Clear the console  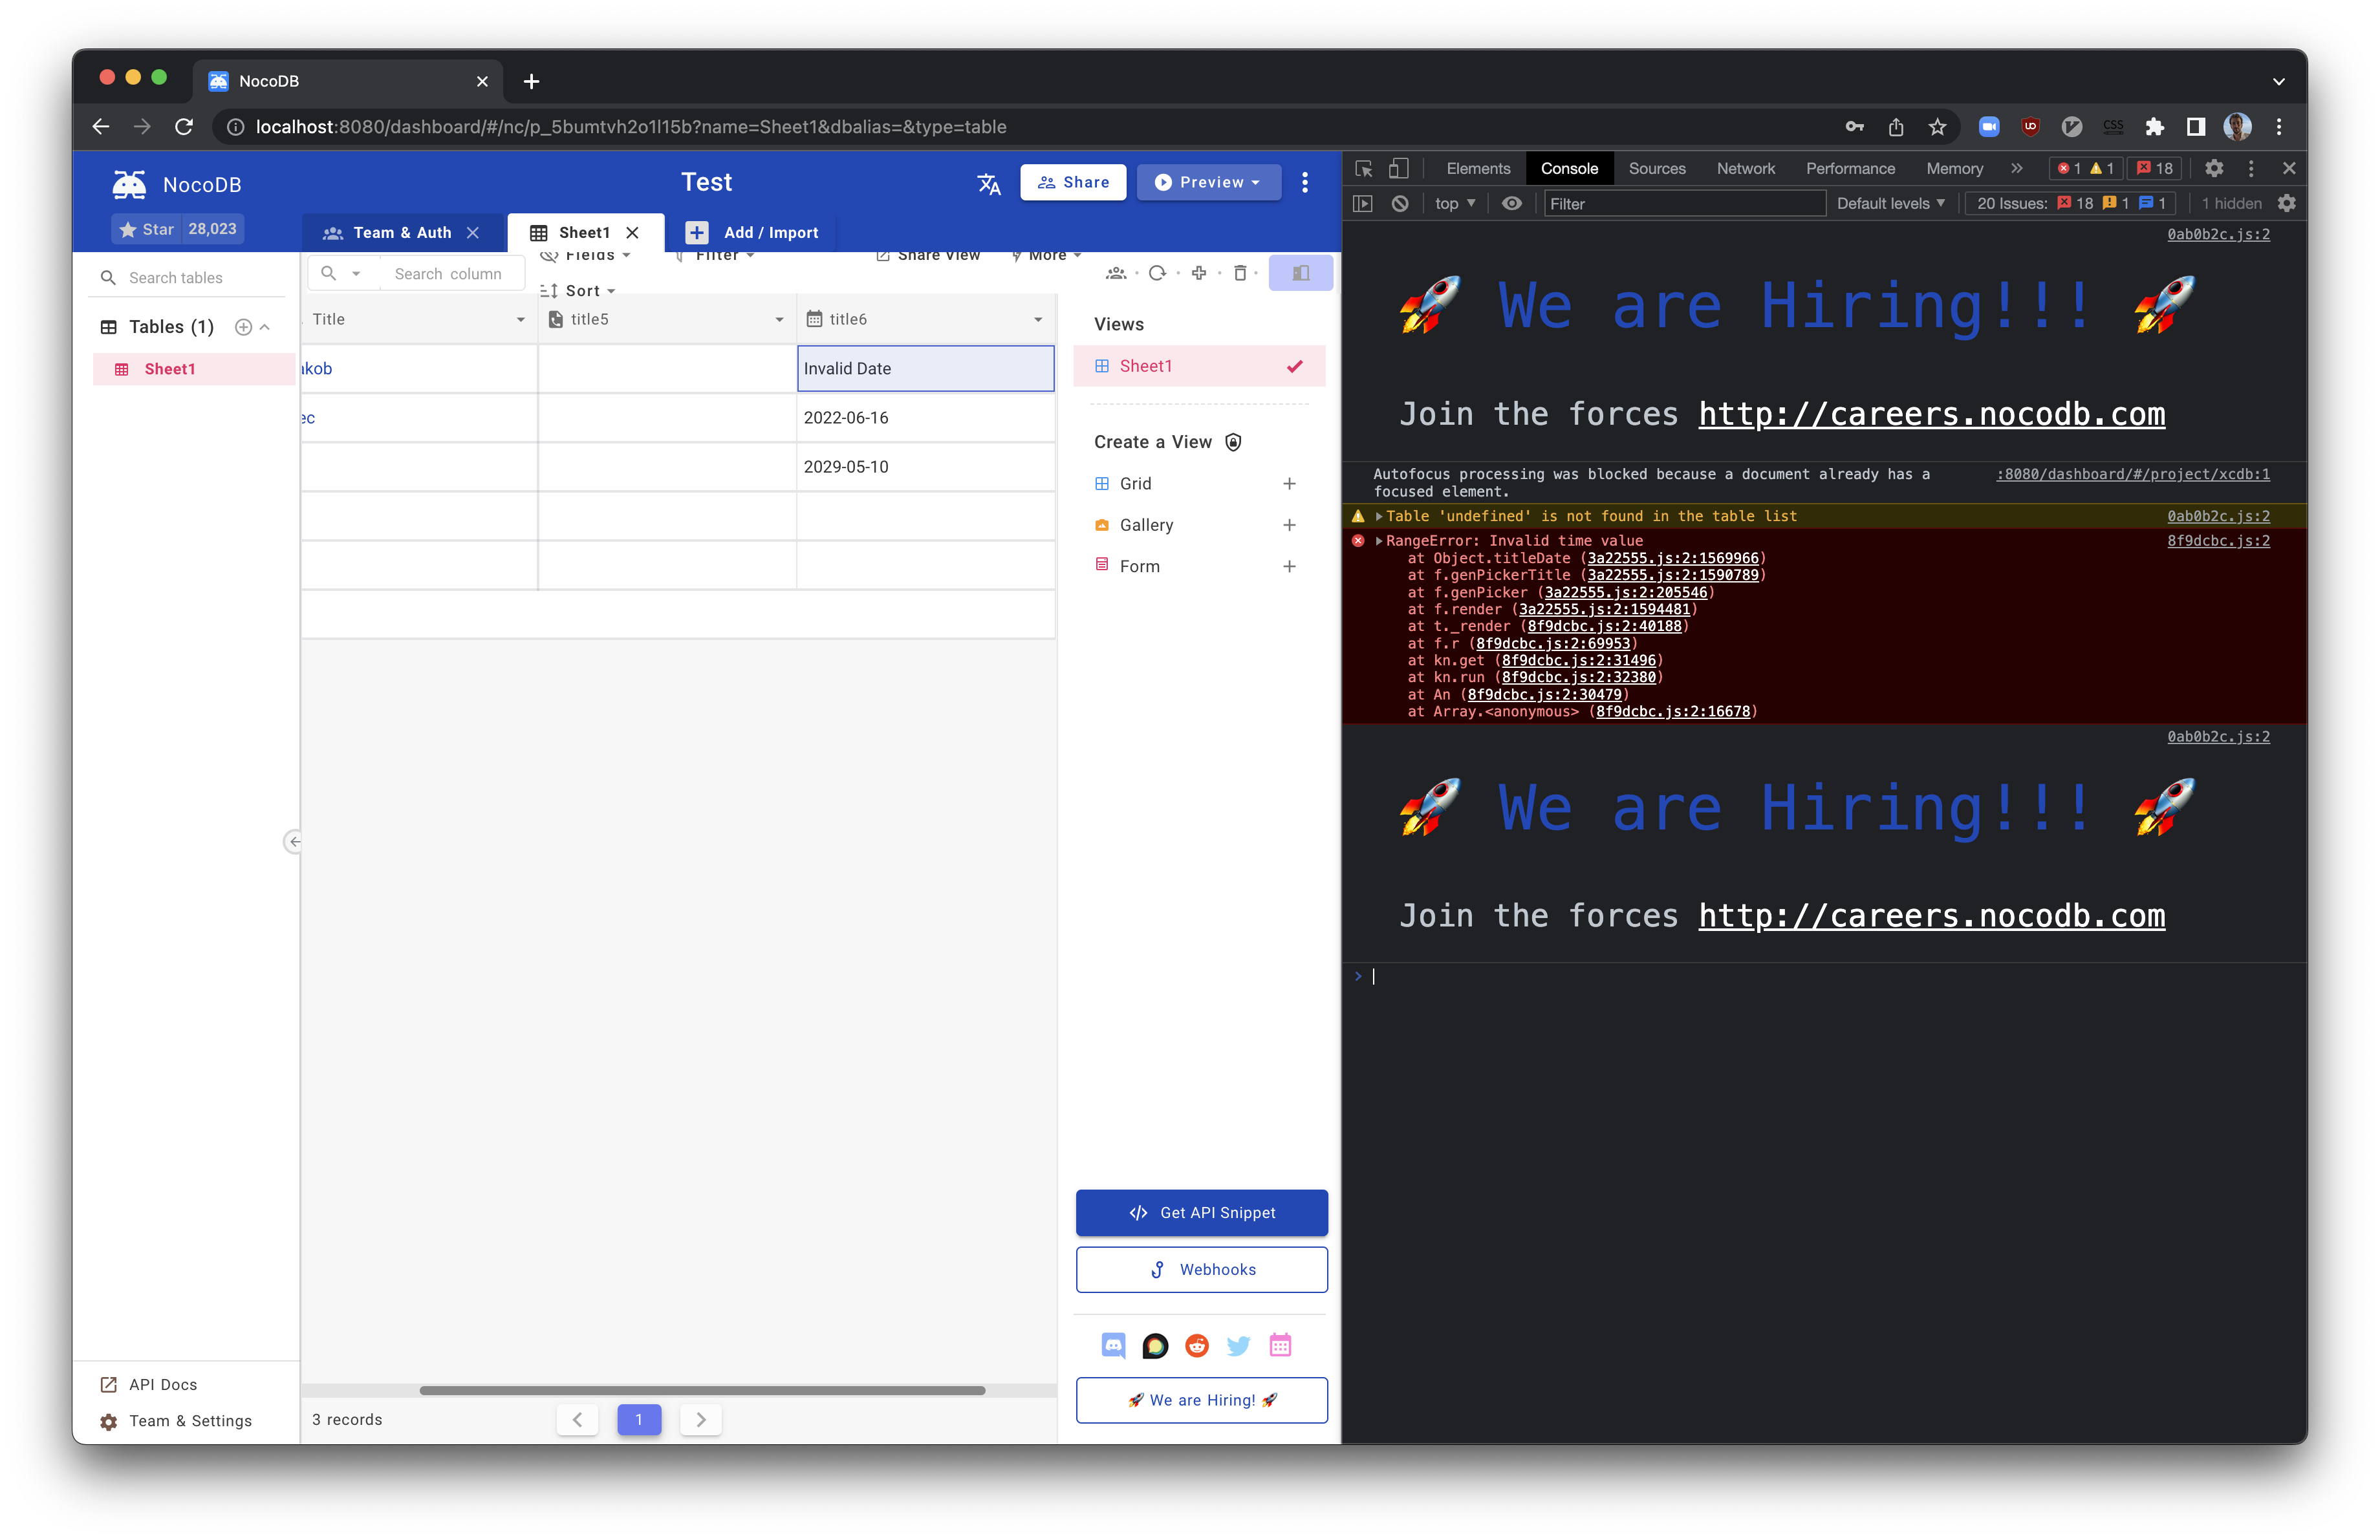pyautogui.click(x=1400, y=204)
